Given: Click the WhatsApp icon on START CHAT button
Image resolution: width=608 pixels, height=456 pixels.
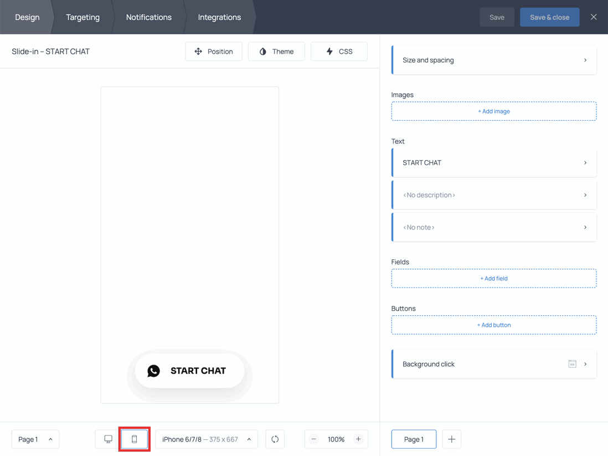Looking at the screenshot, I should coord(153,371).
